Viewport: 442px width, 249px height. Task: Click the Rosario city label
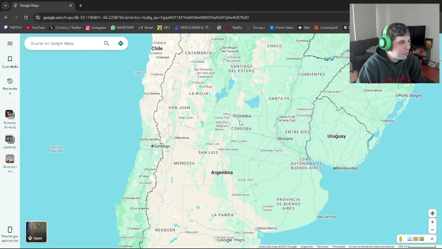pyautogui.click(x=286, y=139)
